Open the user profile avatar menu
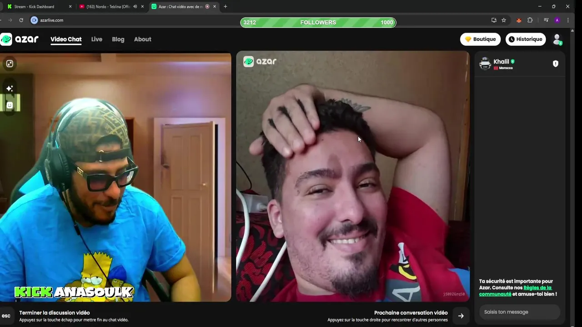 coord(557,40)
